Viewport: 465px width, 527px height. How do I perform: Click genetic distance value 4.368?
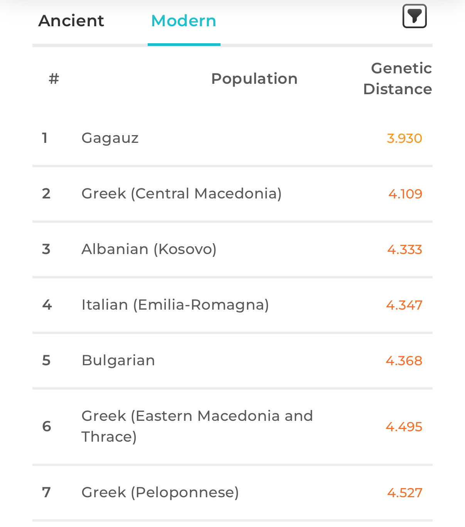(x=404, y=361)
